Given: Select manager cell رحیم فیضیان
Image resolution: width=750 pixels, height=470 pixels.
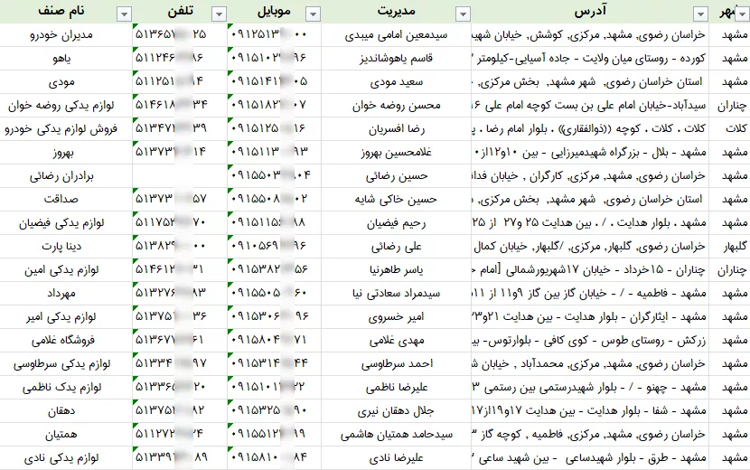Looking at the screenshot, I should 397,222.
